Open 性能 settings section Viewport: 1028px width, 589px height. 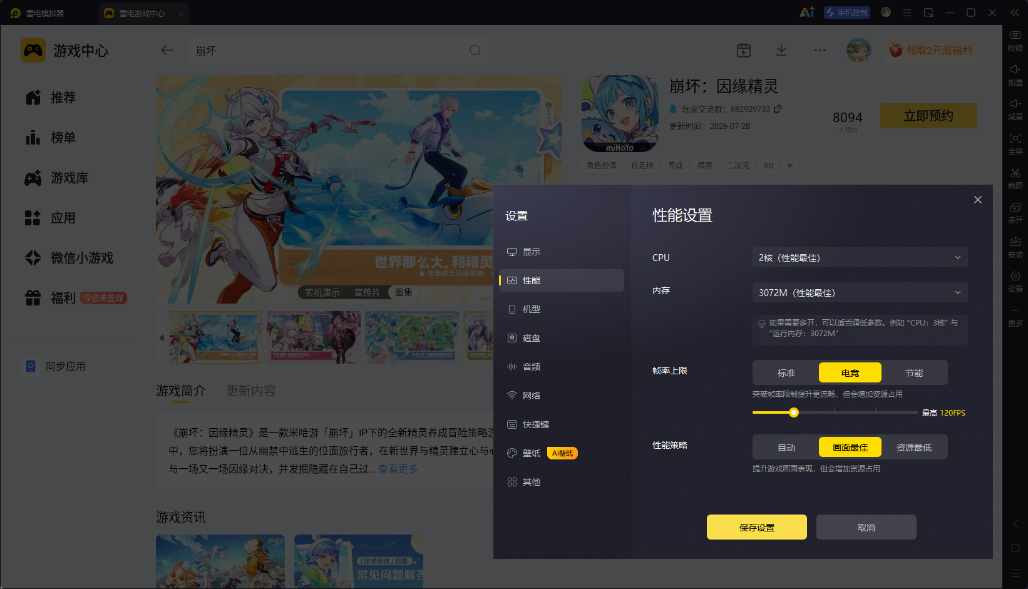point(562,280)
